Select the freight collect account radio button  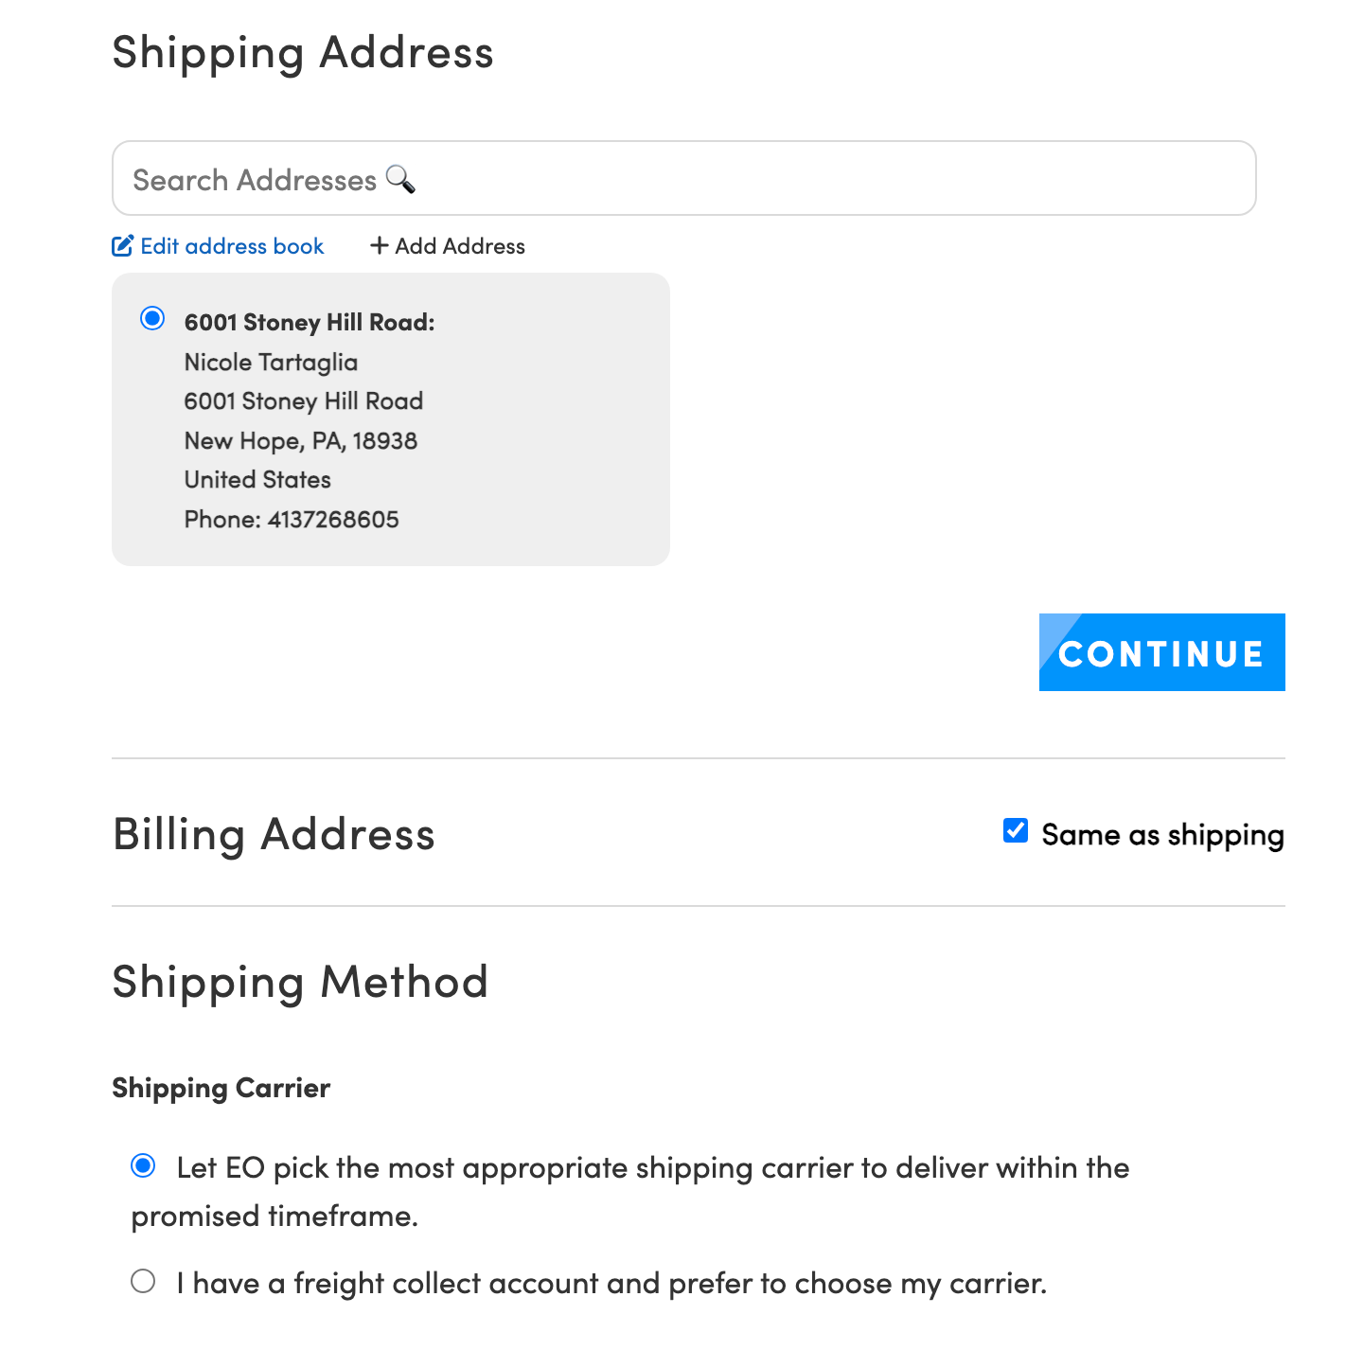[144, 1282]
